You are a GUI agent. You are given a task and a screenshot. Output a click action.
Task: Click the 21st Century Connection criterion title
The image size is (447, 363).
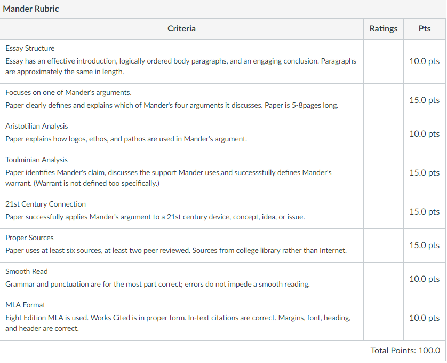pyautogui.click(x=46, y=204)
